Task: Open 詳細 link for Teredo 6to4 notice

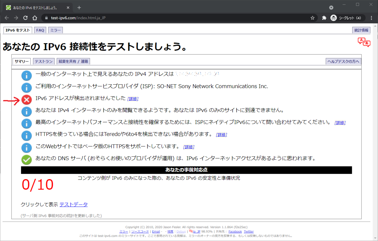Action: (221, 135)
